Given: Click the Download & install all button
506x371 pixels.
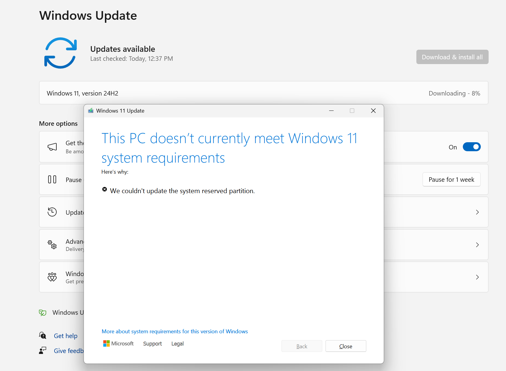Looking at the screenshot, I should [452, 57].
